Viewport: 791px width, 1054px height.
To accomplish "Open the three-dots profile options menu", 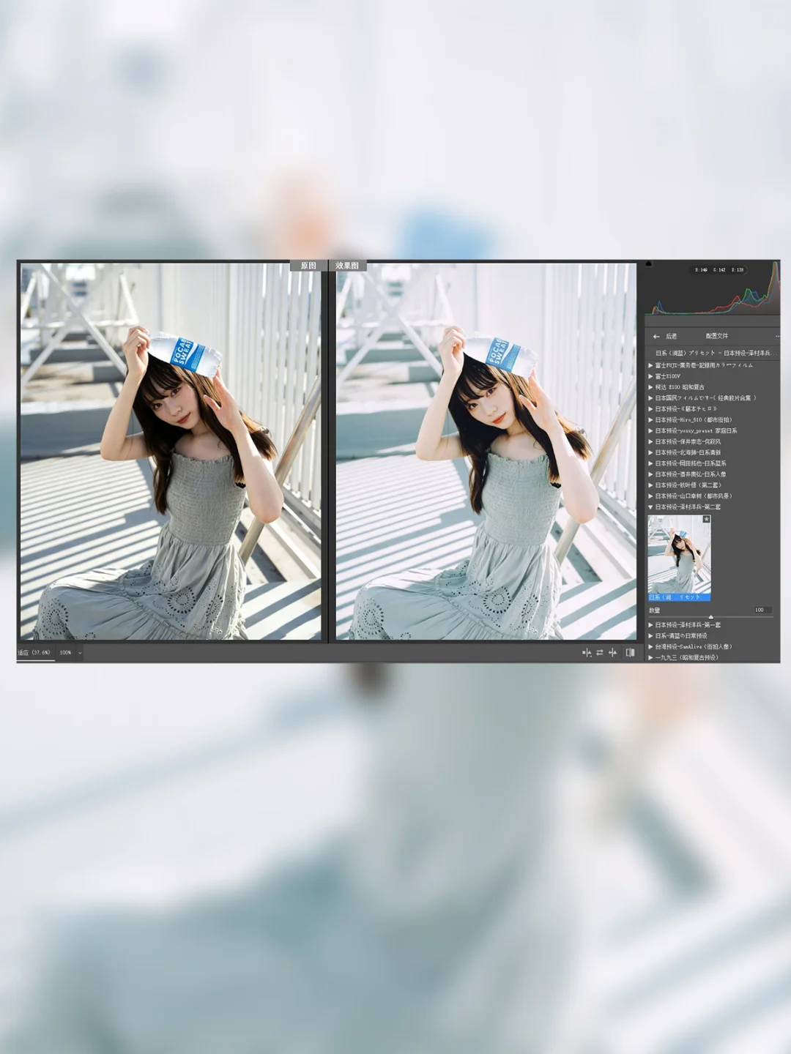I will pos(777,337).
